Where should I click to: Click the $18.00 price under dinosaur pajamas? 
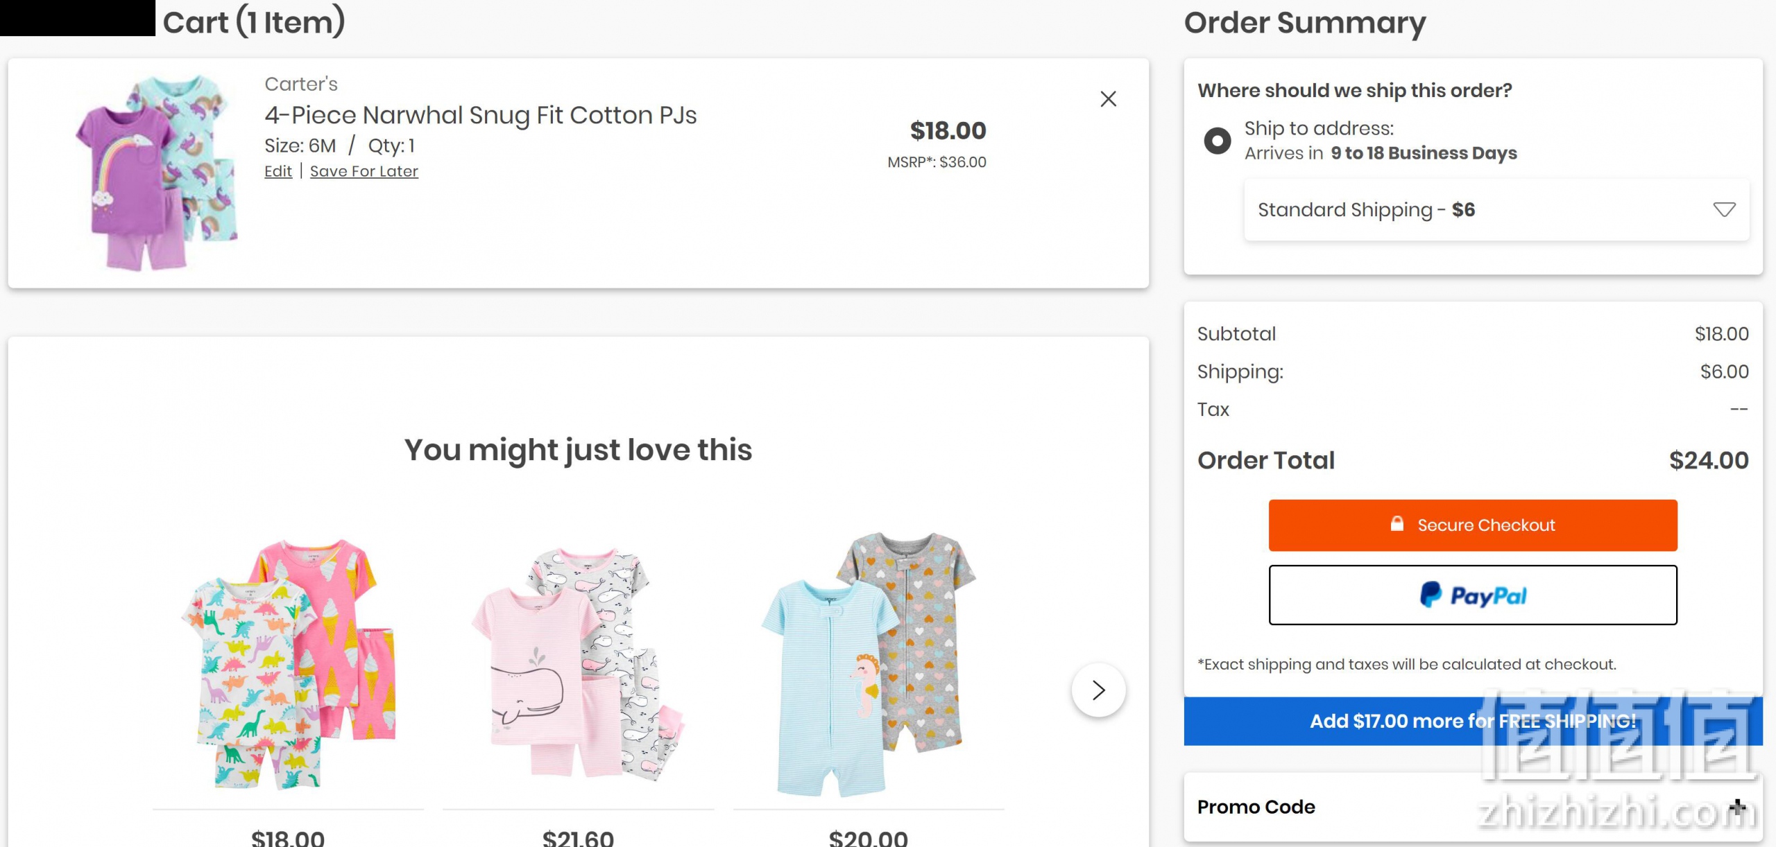[x=288, y=837]
